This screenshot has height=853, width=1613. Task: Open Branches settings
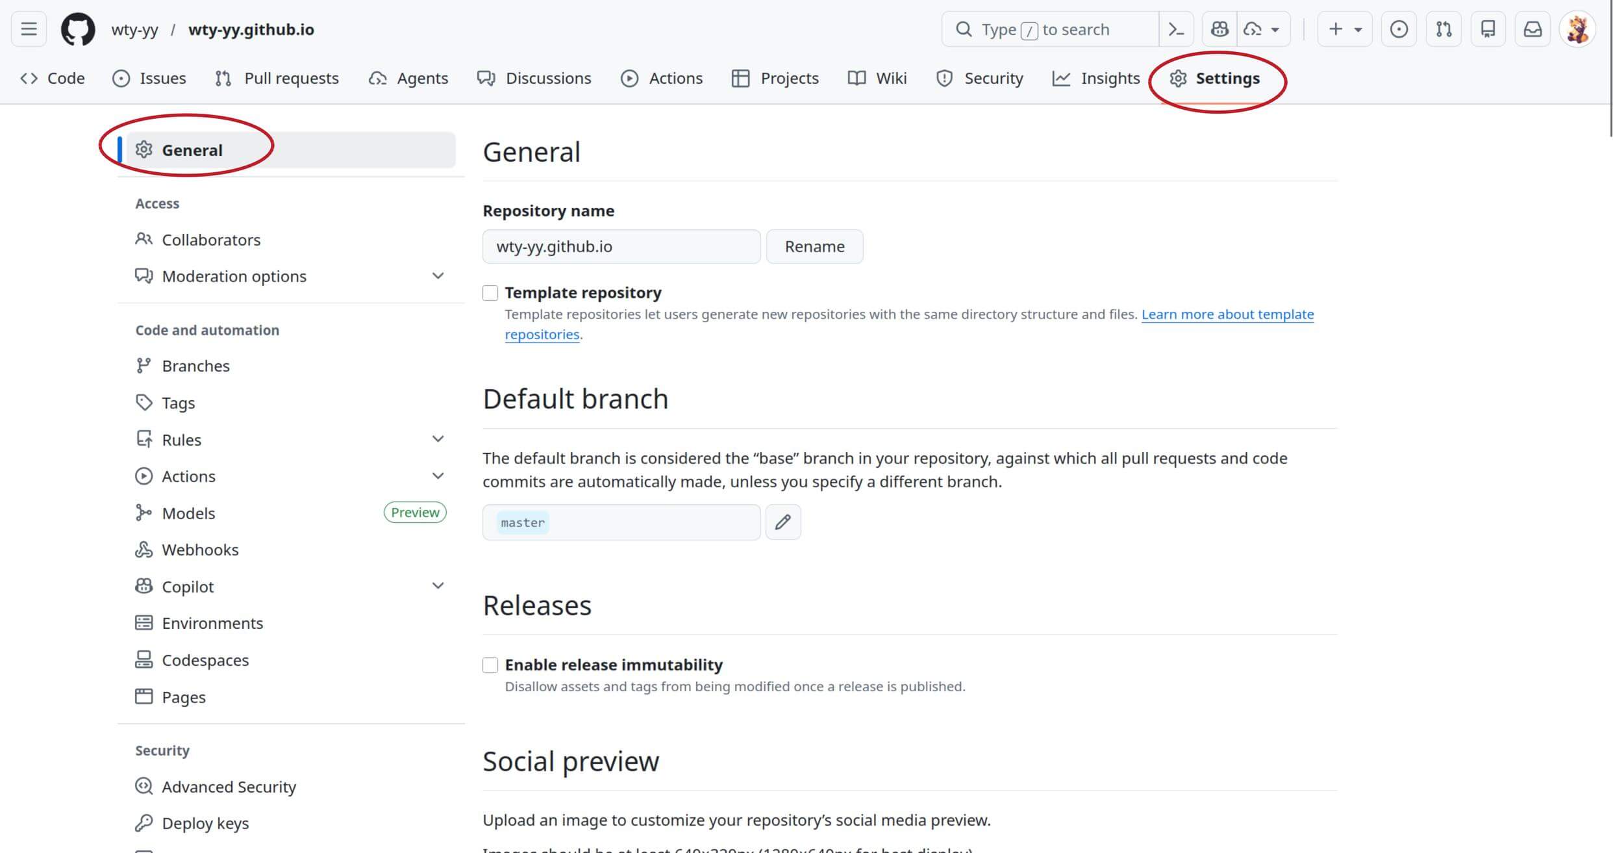(x=291, y=366)
